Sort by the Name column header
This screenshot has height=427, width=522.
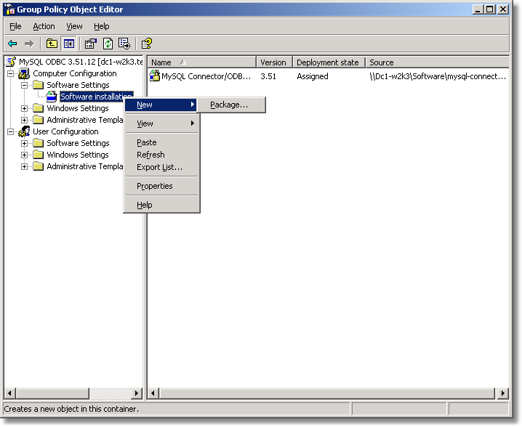201,62
